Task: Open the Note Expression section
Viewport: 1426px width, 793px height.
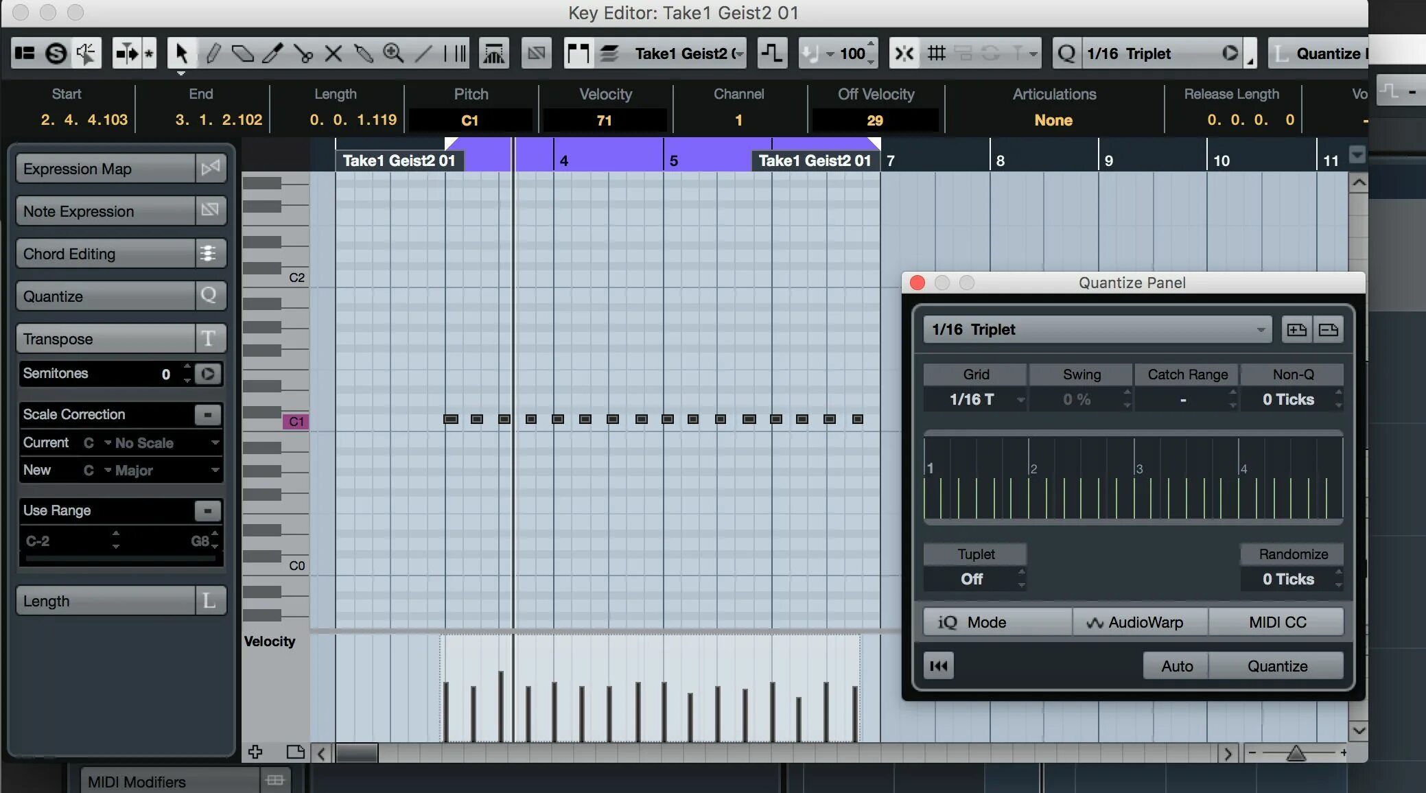Action: [121, 211]
